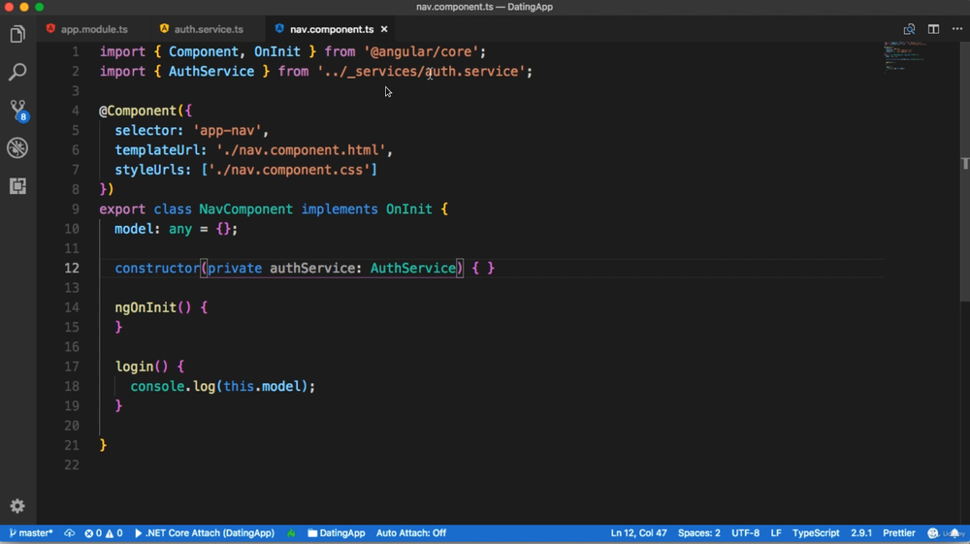This screenshot has height=544, width=970.
Task: Click 'AuthService' in the line 2 import
Action: [x=210, y=71]
